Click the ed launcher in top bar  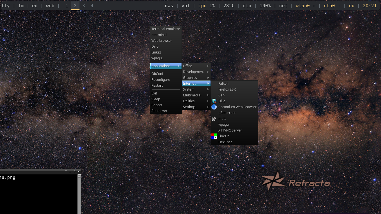pyautogui.click(x=35, y=6)
